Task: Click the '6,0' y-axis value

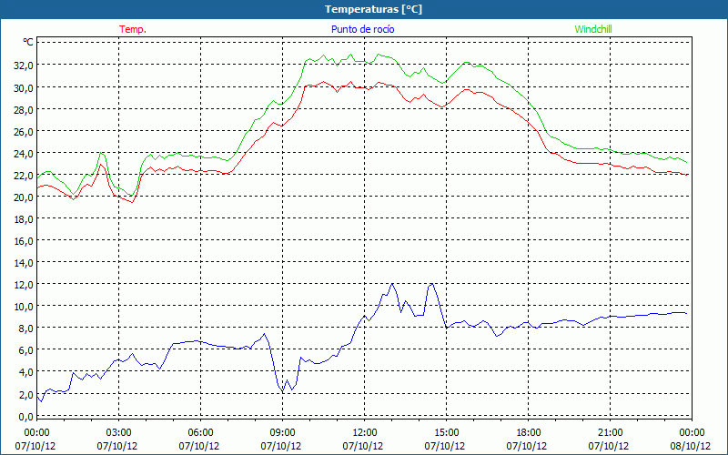Action: pyautogui.click(x=26, y=350)
